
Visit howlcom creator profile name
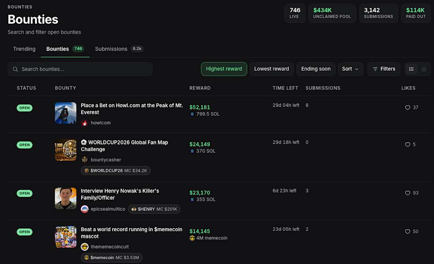(x=101, y=123)
